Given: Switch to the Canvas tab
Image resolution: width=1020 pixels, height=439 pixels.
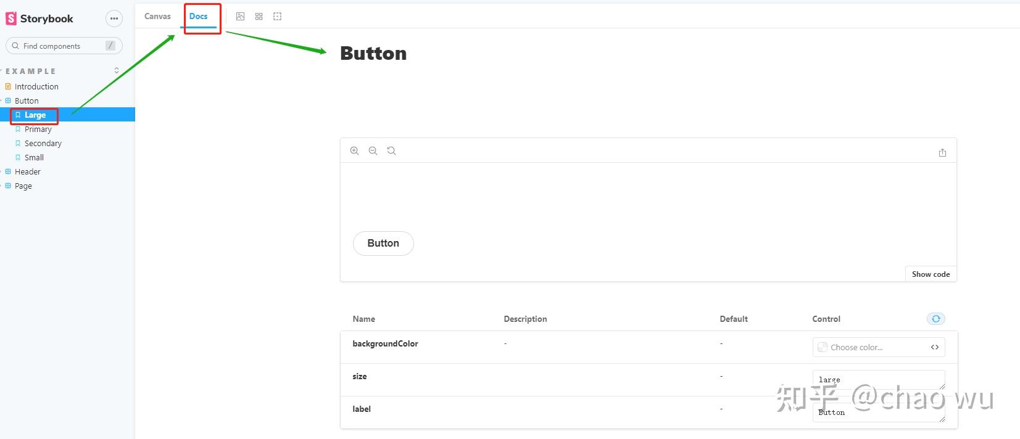Looking at the screenshot, I should (x=157, y=17).
